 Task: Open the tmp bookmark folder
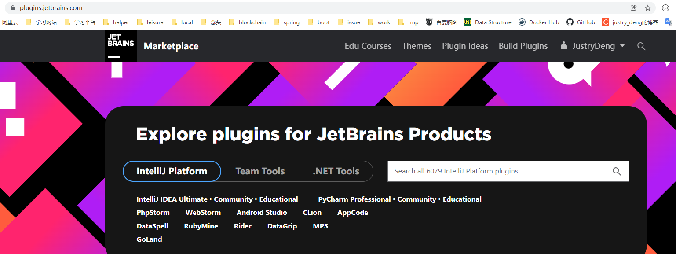pyautogui.click(x=408, y=22)
